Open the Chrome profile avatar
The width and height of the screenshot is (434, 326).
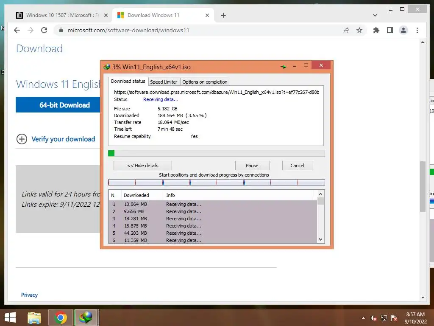tap(403, 30)
